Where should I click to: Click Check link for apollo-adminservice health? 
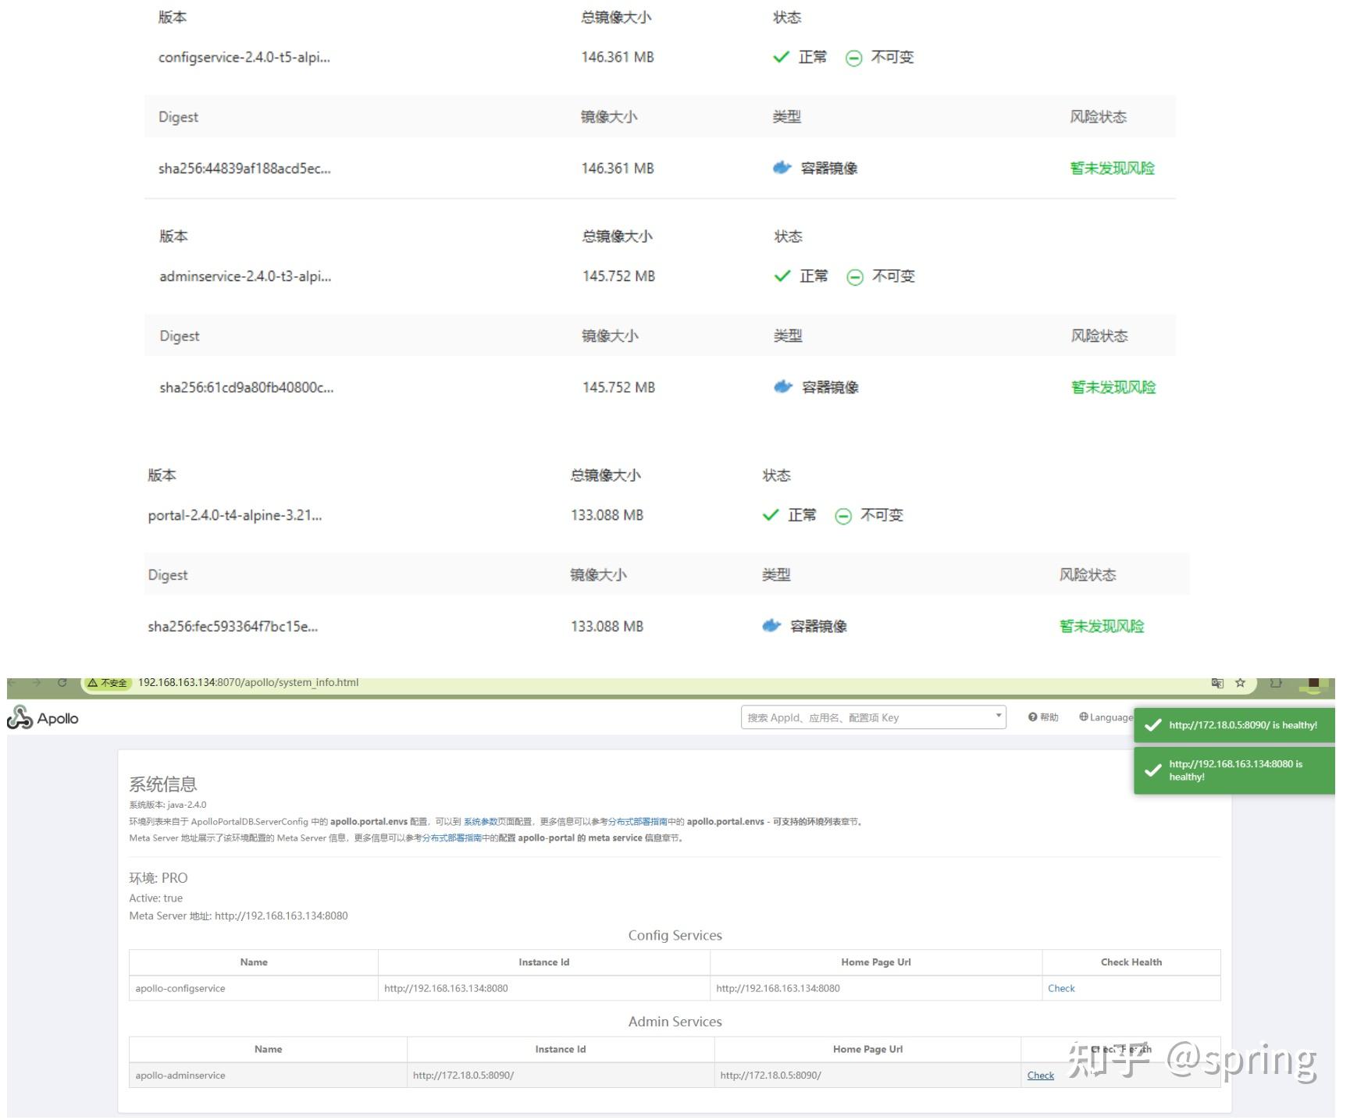point(1040,1075)
